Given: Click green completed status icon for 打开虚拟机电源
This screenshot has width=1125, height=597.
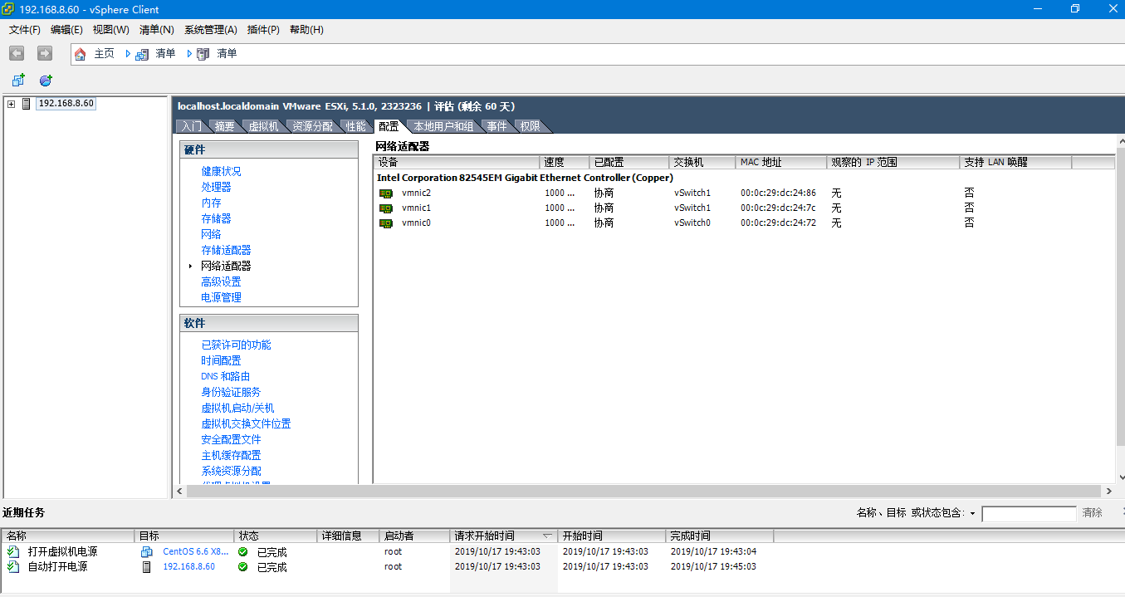Looking at the screenshot, I should [242, 551].
